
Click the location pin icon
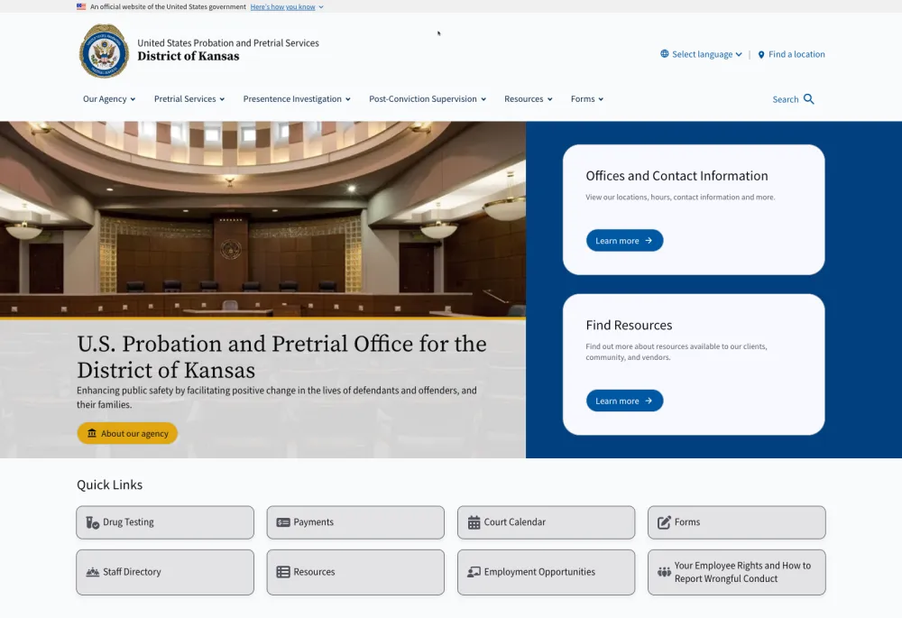pos(761,55)
